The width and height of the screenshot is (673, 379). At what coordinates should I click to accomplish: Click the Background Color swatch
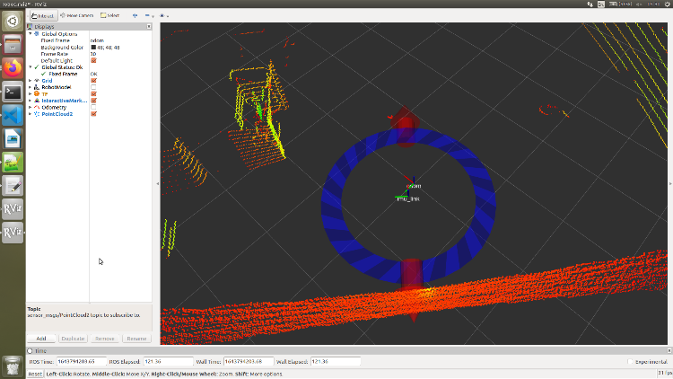[x=93, y=47]
